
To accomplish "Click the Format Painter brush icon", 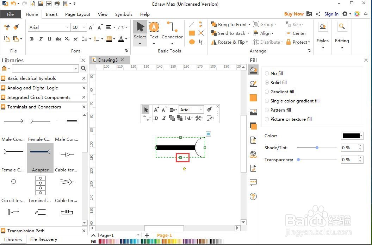I will (x=16, y=27).
